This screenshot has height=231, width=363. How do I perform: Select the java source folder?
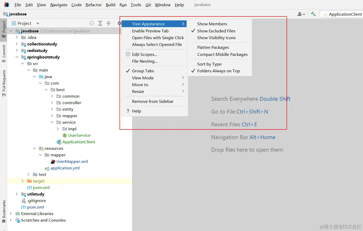tap(45, 76)
